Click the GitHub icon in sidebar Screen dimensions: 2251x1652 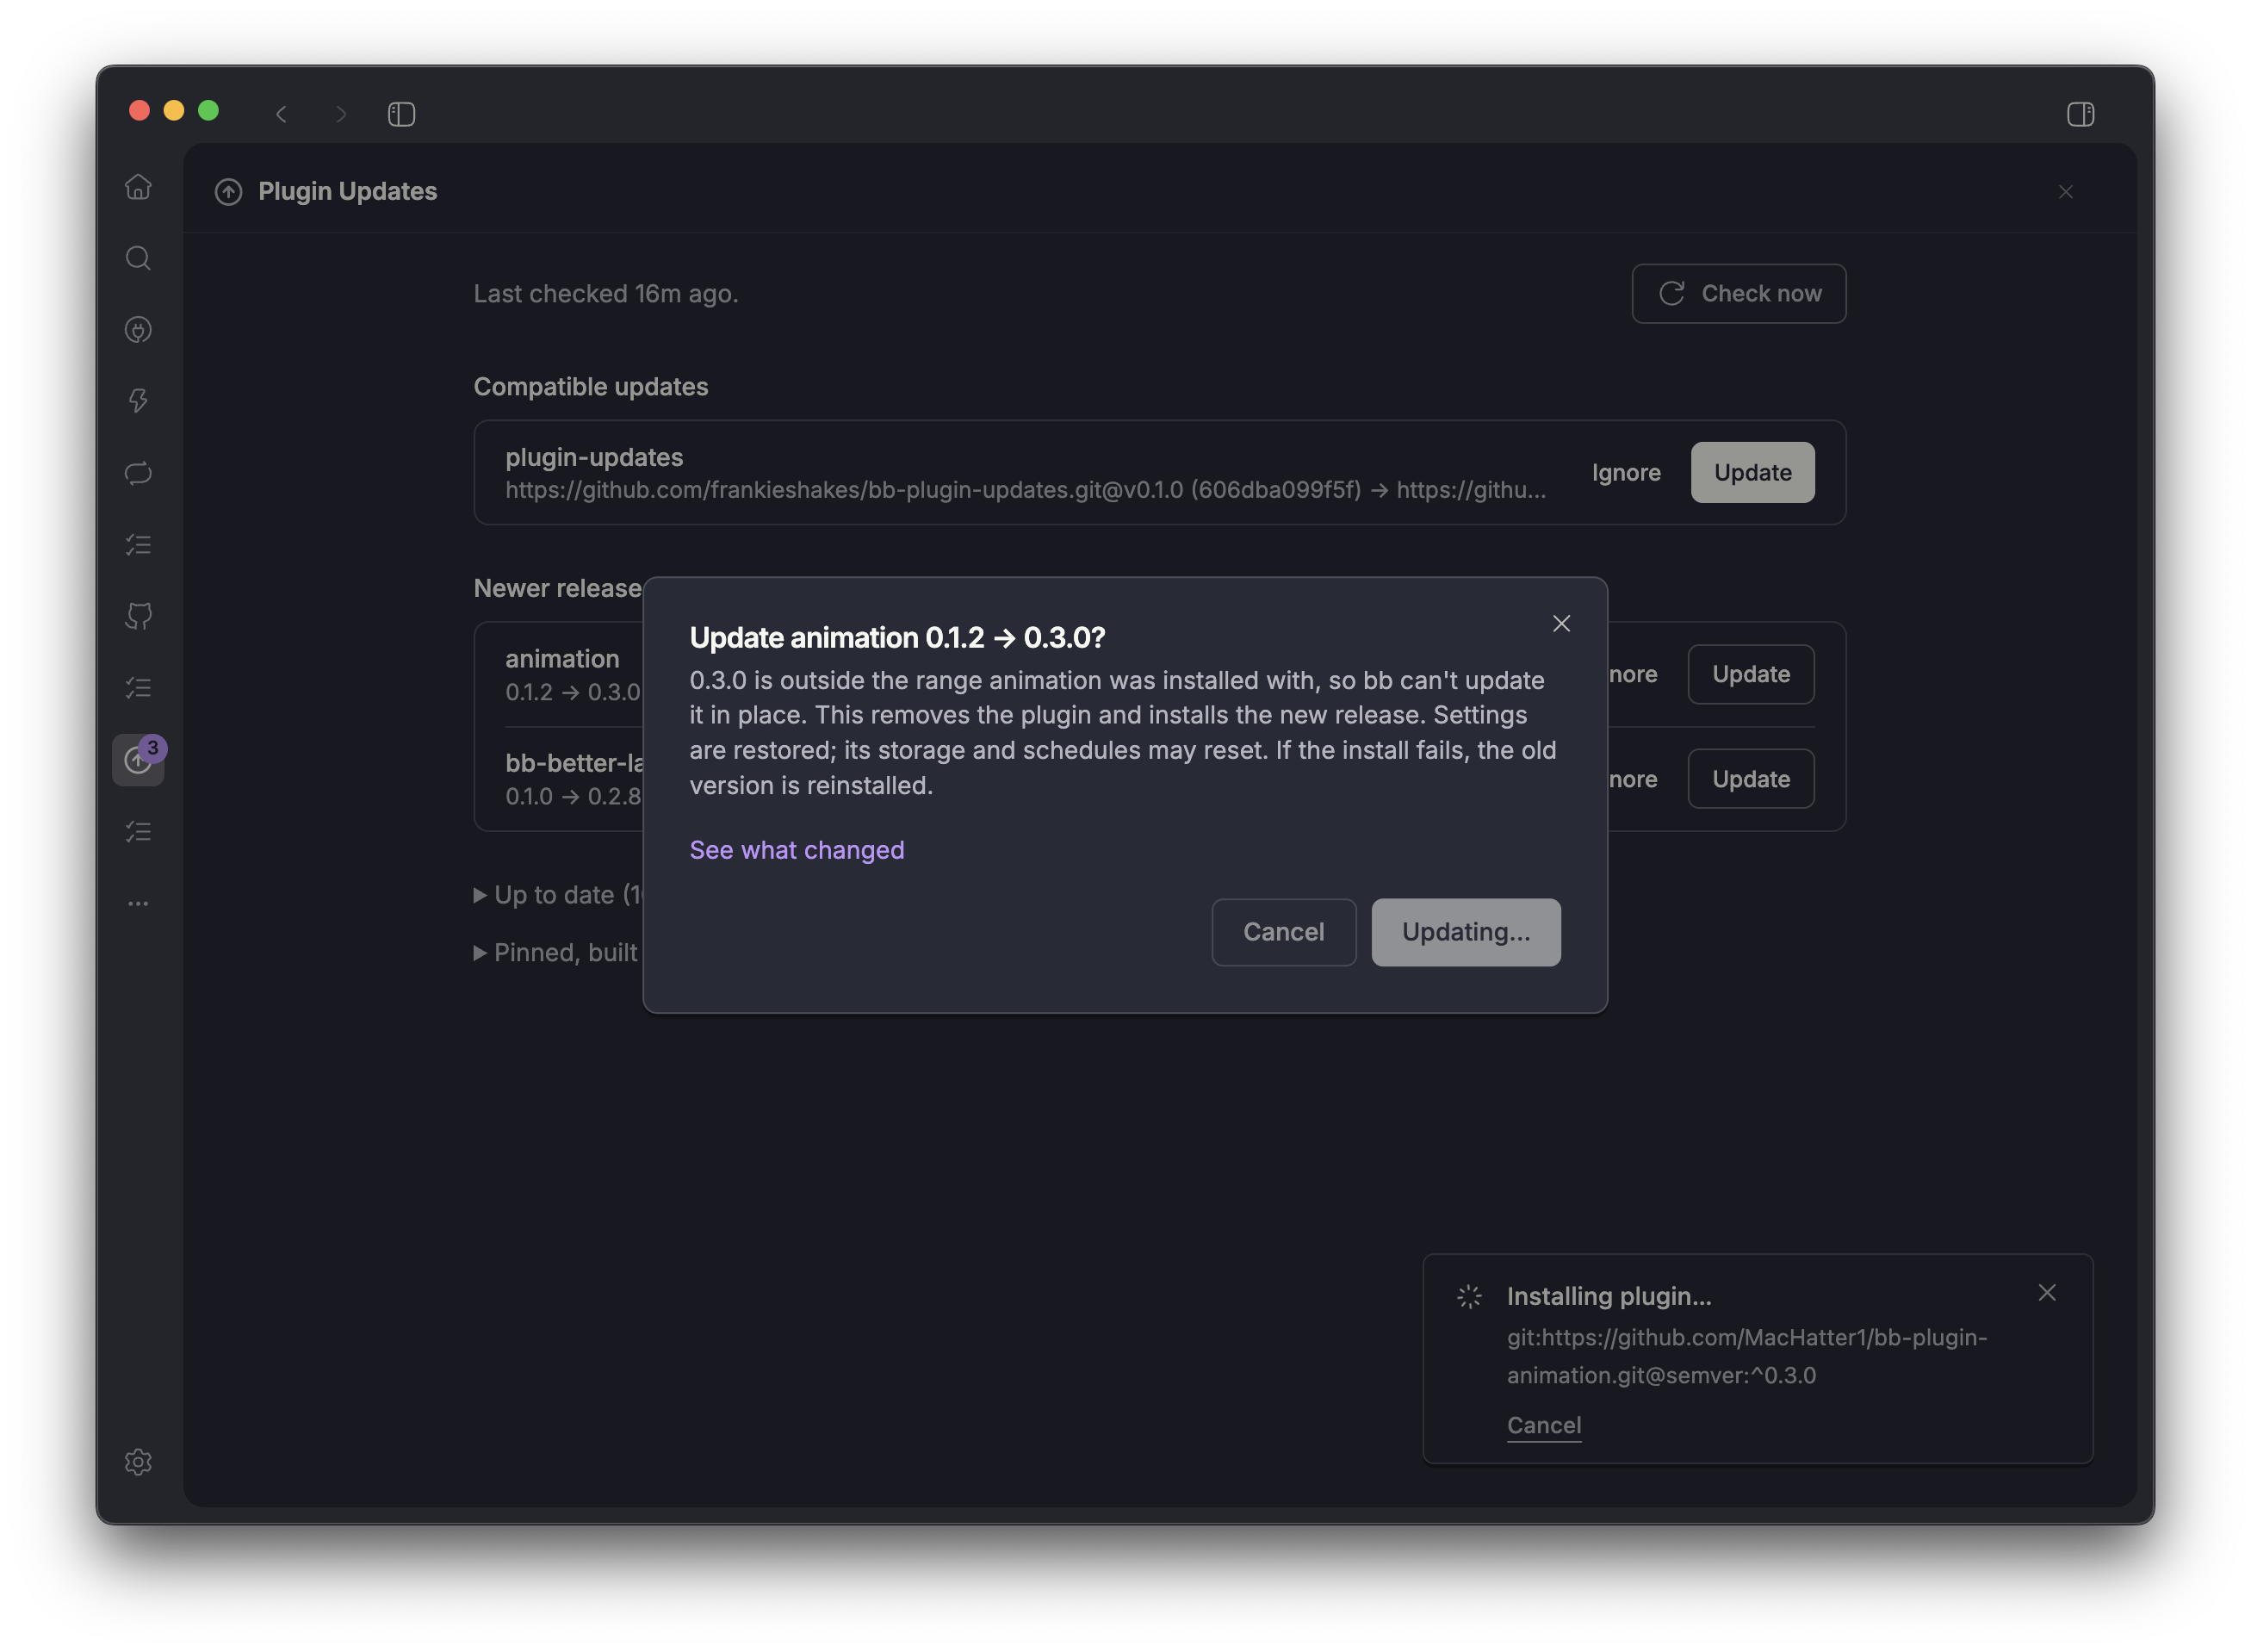(x=138, y=616)
